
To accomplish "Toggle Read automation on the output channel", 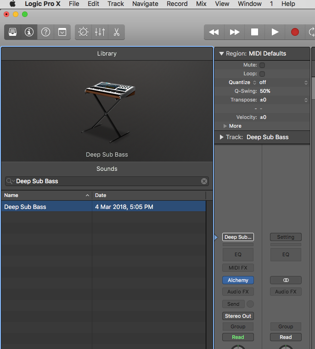I will coord(286,337).
